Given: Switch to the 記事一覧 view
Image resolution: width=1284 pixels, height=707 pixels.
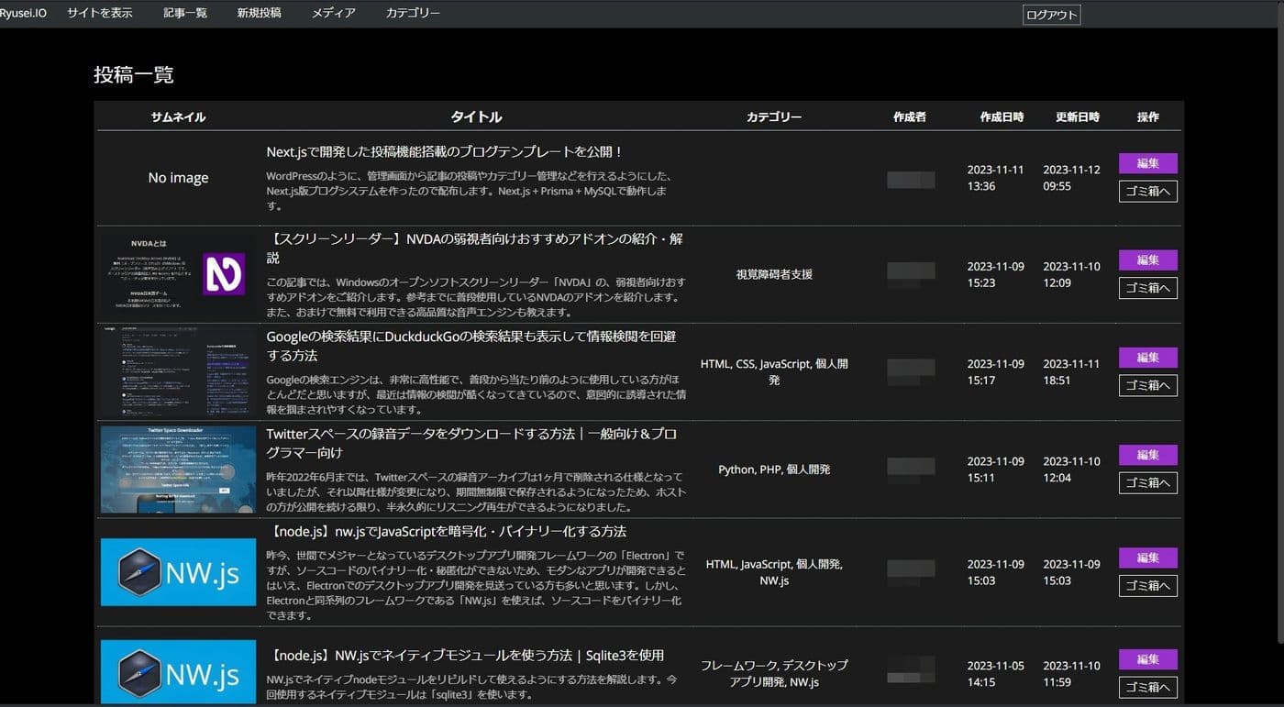Looking at the screenshot, I should pyautogui.click(x=185, y=13).
